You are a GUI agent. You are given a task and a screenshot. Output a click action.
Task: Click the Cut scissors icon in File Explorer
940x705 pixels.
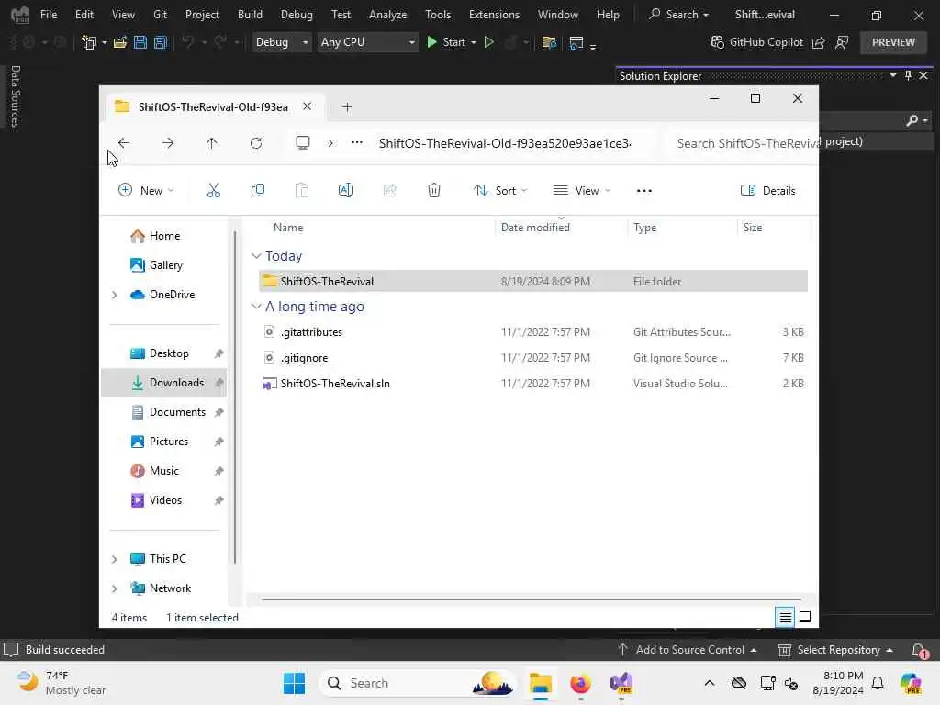click(213, 191)
